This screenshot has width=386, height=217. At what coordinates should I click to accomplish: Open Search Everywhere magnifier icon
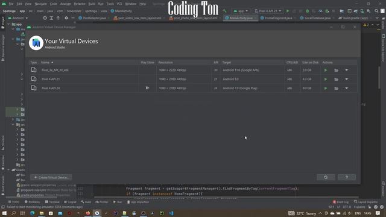click(x=376, y=11)
